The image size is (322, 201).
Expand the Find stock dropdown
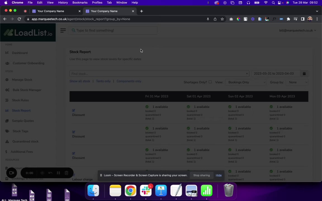click(x=247, y=74)
